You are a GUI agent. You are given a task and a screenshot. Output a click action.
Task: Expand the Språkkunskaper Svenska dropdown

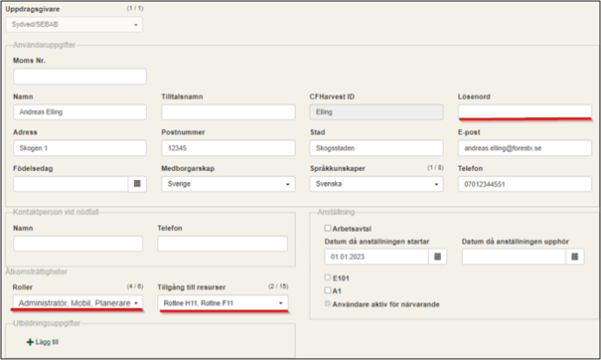376,184
